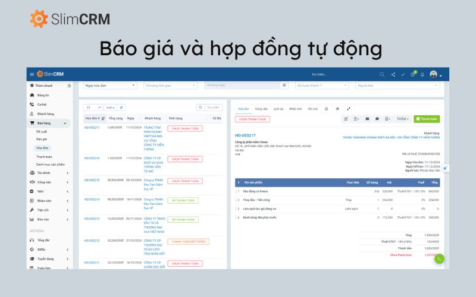
Task: Open the 25 rows-per-page dropdown
Action: click(x=93, y=108)
